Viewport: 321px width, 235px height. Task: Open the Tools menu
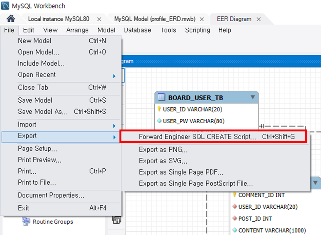click(168, 30)
